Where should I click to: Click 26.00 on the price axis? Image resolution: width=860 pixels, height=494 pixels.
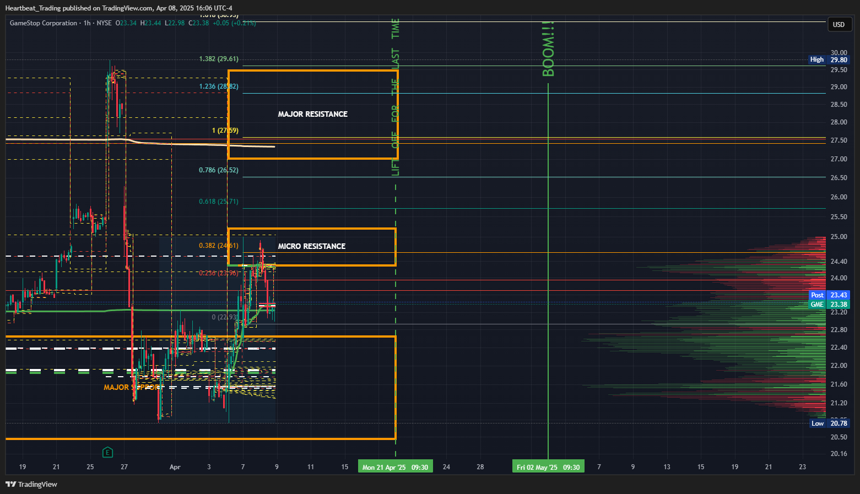click(839, 197)
